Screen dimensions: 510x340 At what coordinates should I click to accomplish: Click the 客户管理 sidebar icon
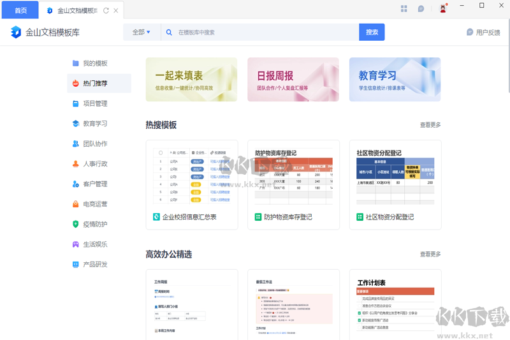(x=75, y=184)
